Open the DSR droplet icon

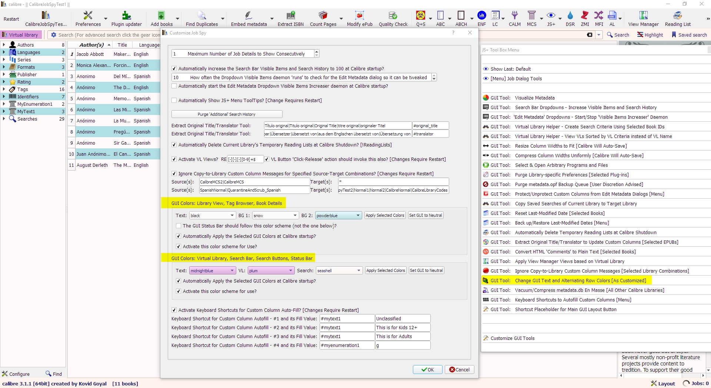pos(570,18)
